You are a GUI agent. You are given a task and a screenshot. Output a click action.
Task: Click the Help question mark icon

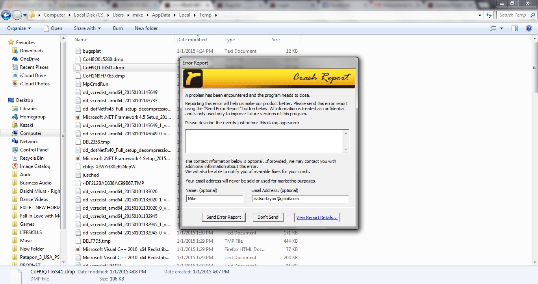529,28
